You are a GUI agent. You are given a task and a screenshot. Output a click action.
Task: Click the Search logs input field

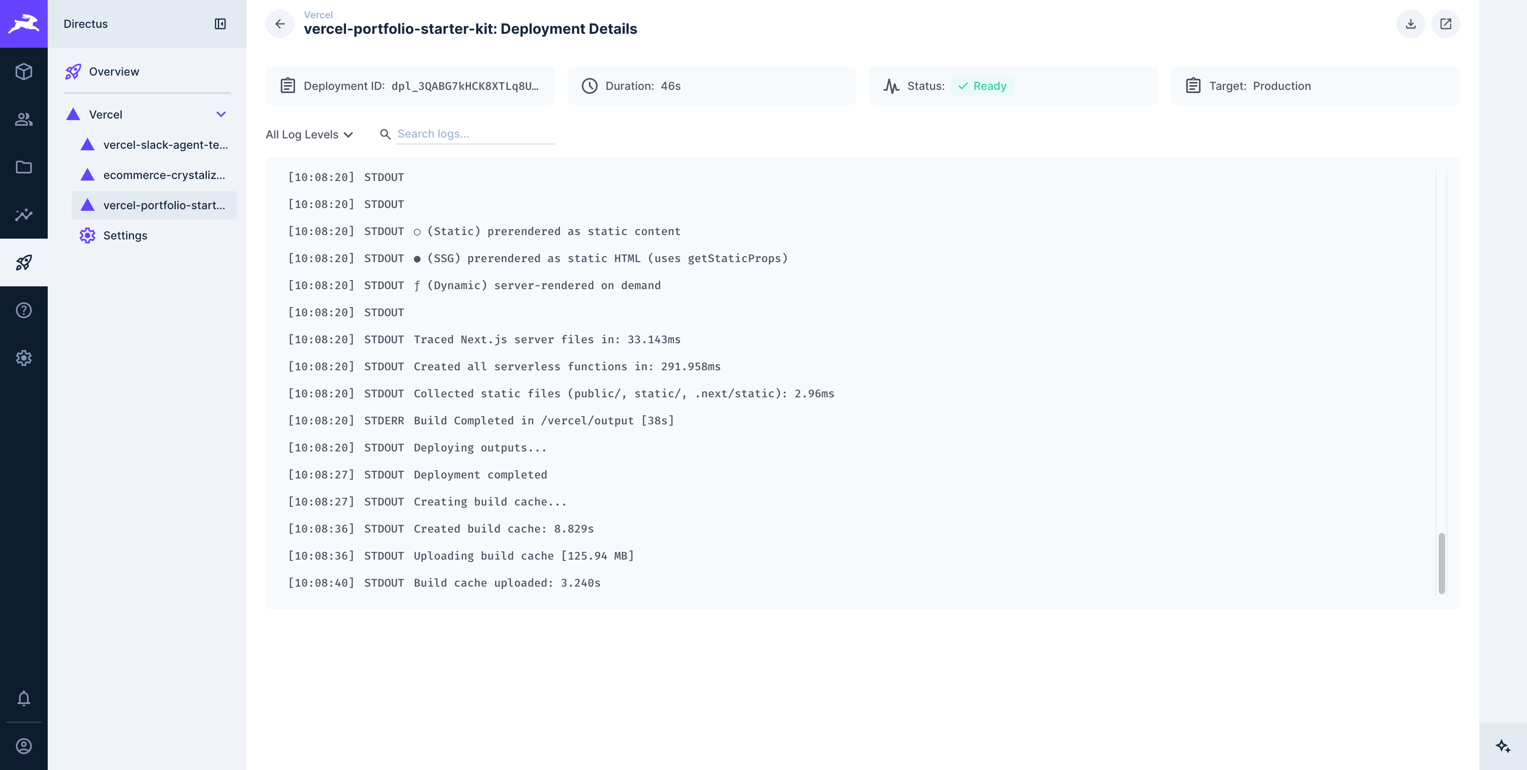474,133
